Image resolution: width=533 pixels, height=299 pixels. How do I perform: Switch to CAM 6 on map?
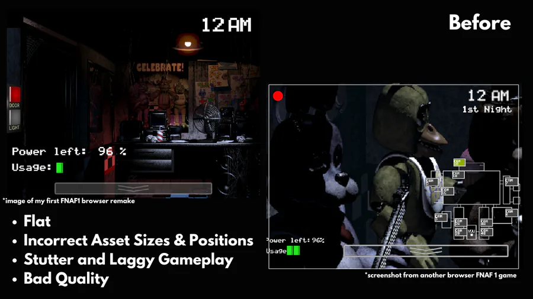[511, 213]
